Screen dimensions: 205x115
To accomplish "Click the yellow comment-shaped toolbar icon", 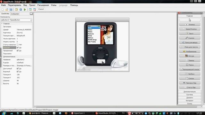I will (16, 10).
